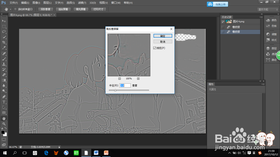Zoom out the High Pass preview
280x157 pixels.
coord(120,78)
